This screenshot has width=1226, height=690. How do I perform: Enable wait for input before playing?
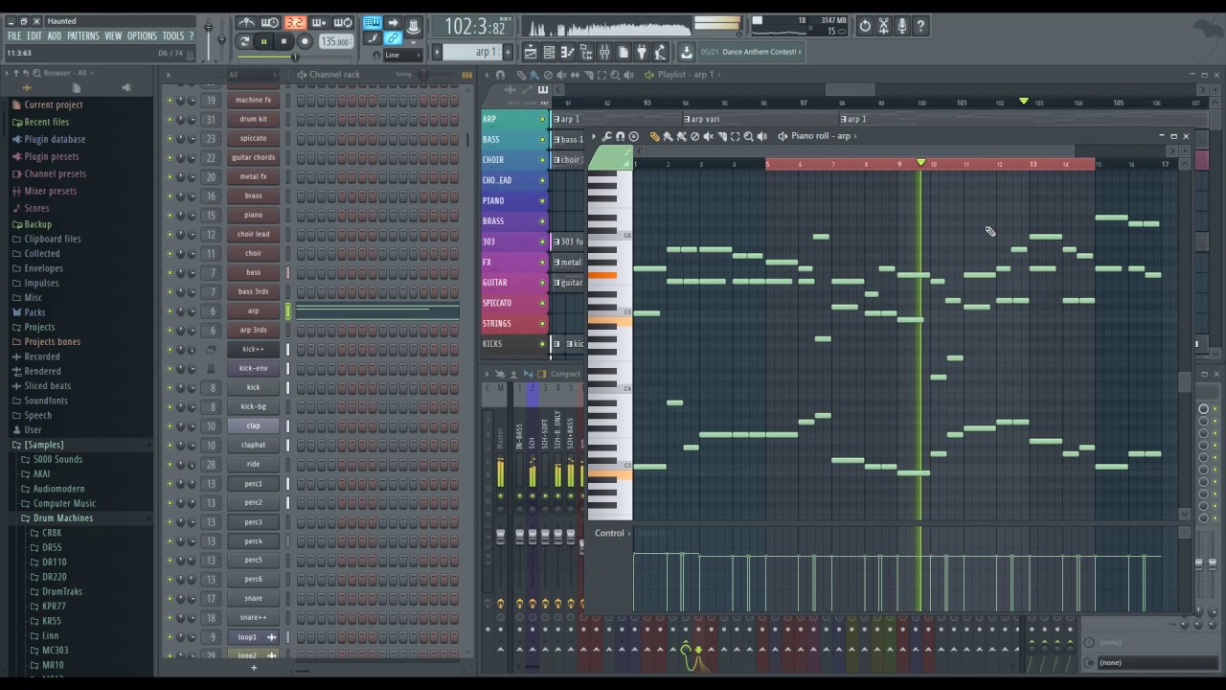point(270,23)
